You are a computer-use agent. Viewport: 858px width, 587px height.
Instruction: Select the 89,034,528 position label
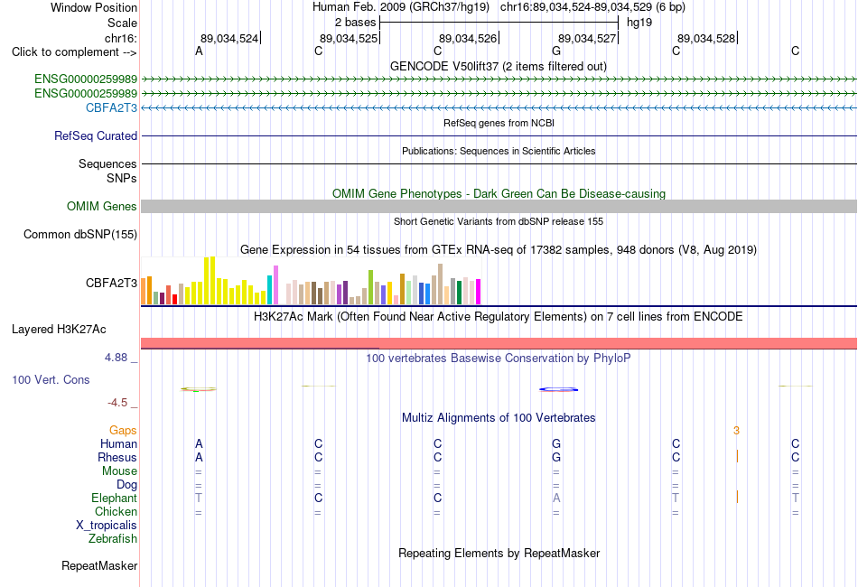pyautogui.click(x=706, y=38)
